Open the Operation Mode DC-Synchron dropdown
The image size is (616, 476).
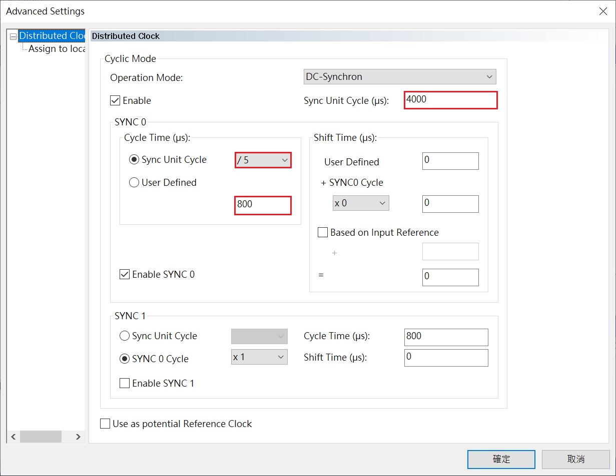(400, 77)
